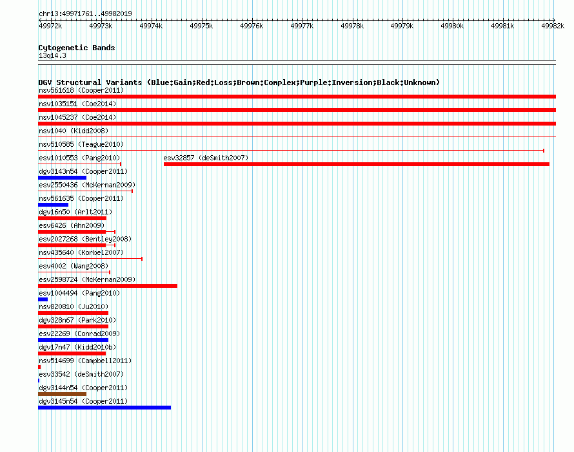Select the small blue bar under esv1004494
574x452 pixels.
click(x=43, y=299)
